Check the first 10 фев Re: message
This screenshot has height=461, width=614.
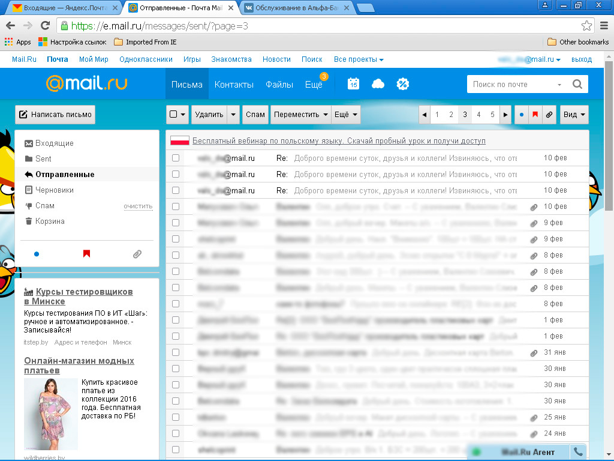(x=176, y=158)
